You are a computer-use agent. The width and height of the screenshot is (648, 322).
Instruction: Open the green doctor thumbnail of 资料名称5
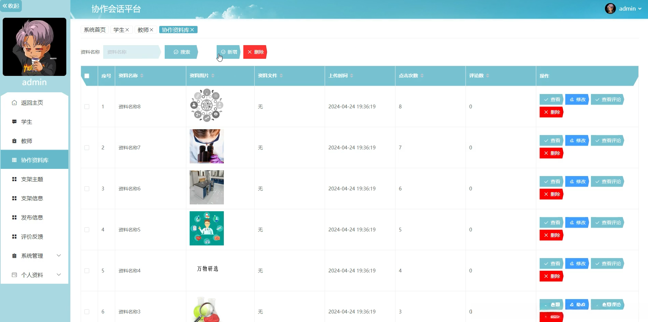pos(207,228)
